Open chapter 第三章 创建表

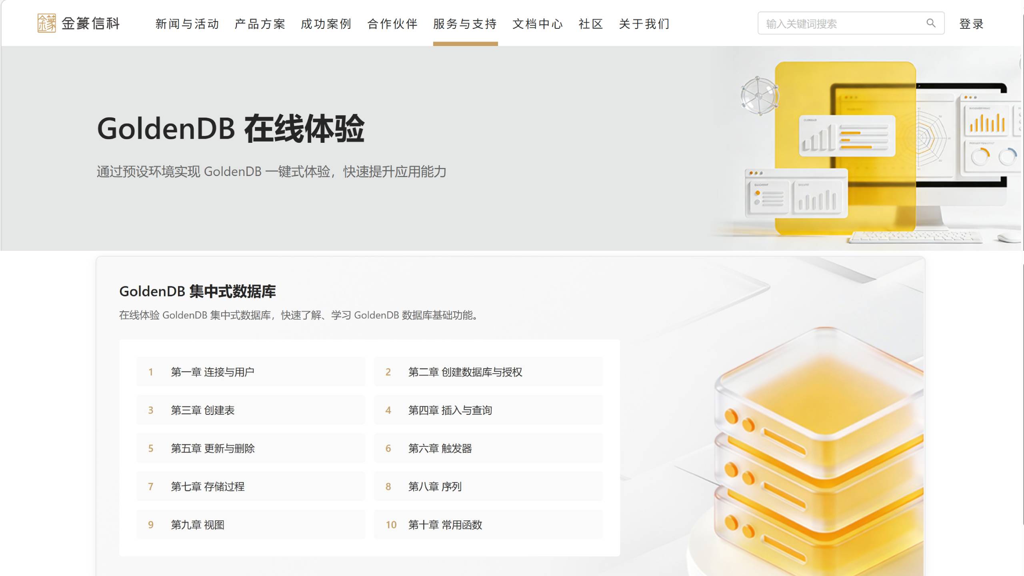pyautogui.click(x=250, y=410)
